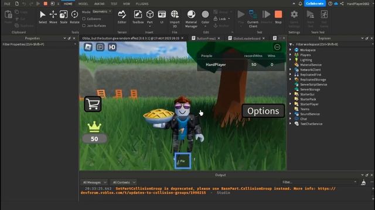Click the Collaborate button

[315, 3]
